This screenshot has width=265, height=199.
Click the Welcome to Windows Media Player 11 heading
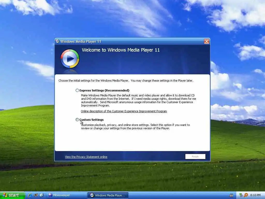[121, 50]
